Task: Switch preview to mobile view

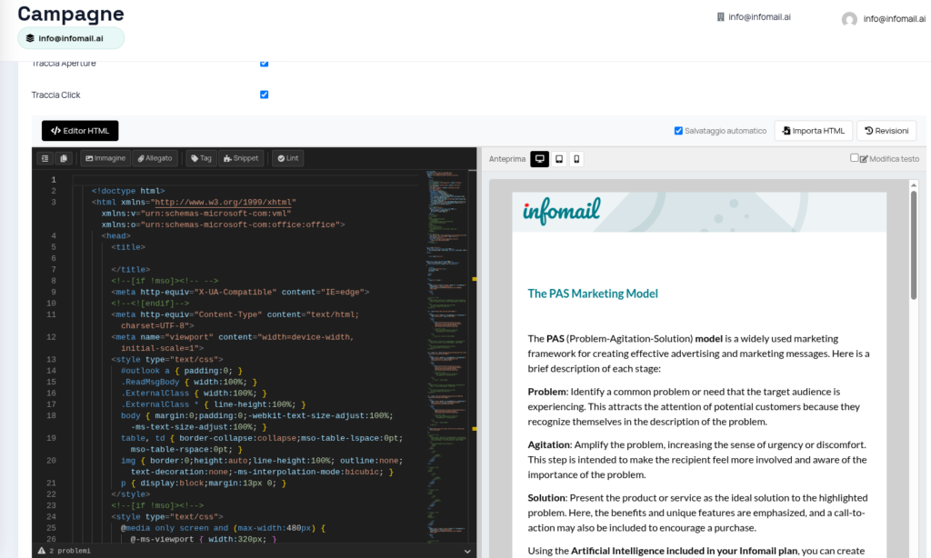Action: pyautogui.click(x=576, y=159)
